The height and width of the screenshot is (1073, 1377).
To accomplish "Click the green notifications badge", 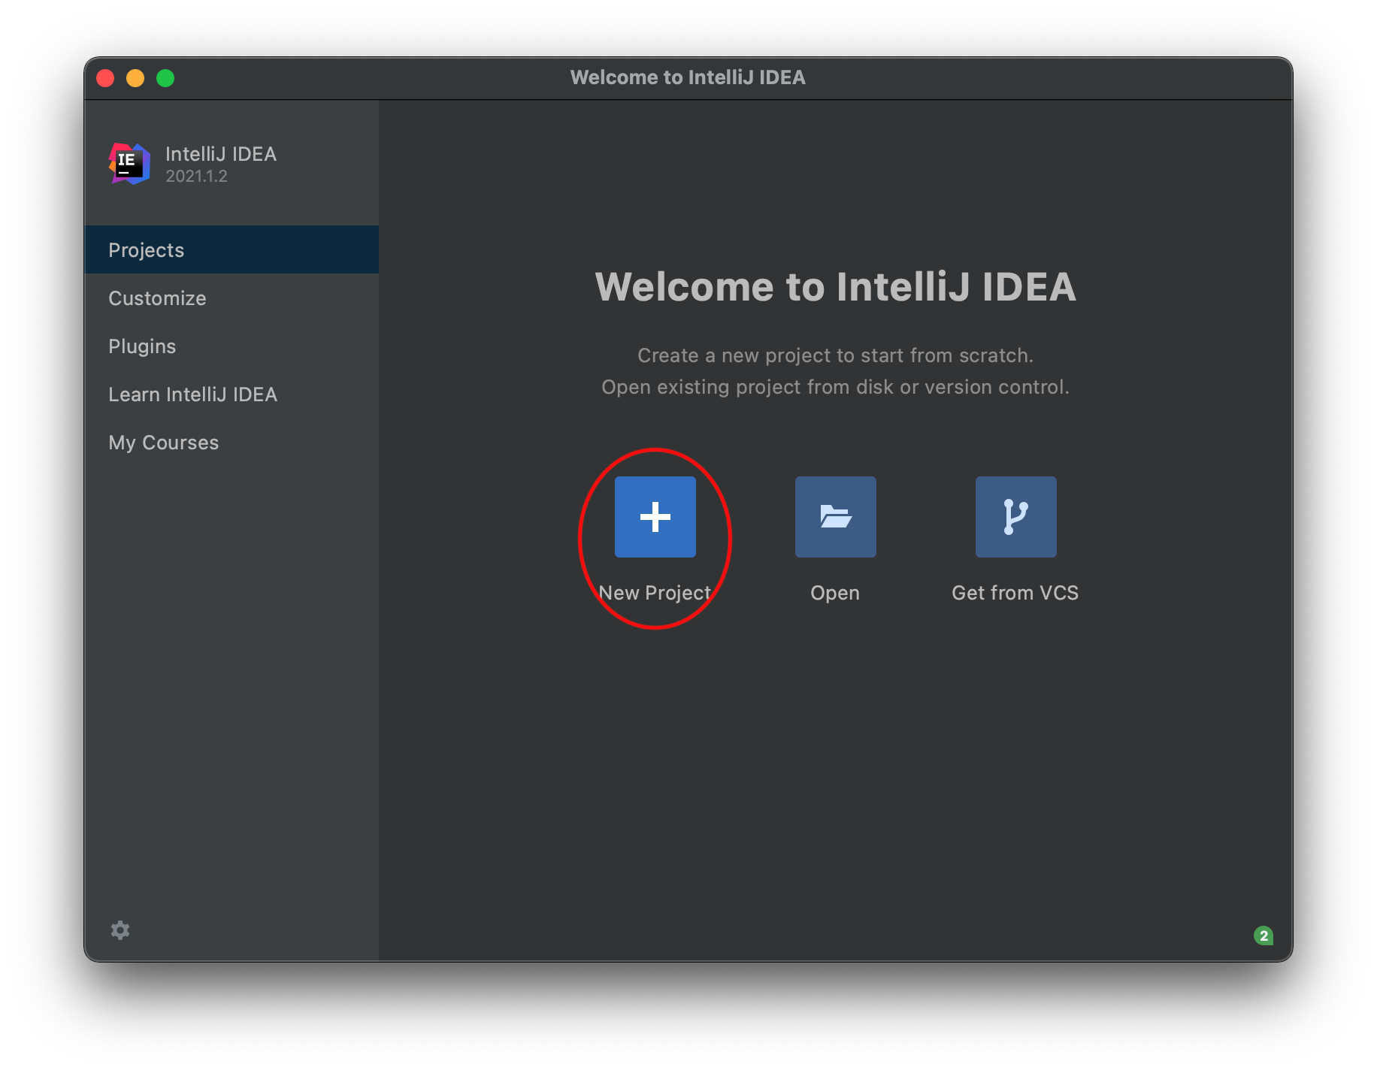I will coord(1265,935).
